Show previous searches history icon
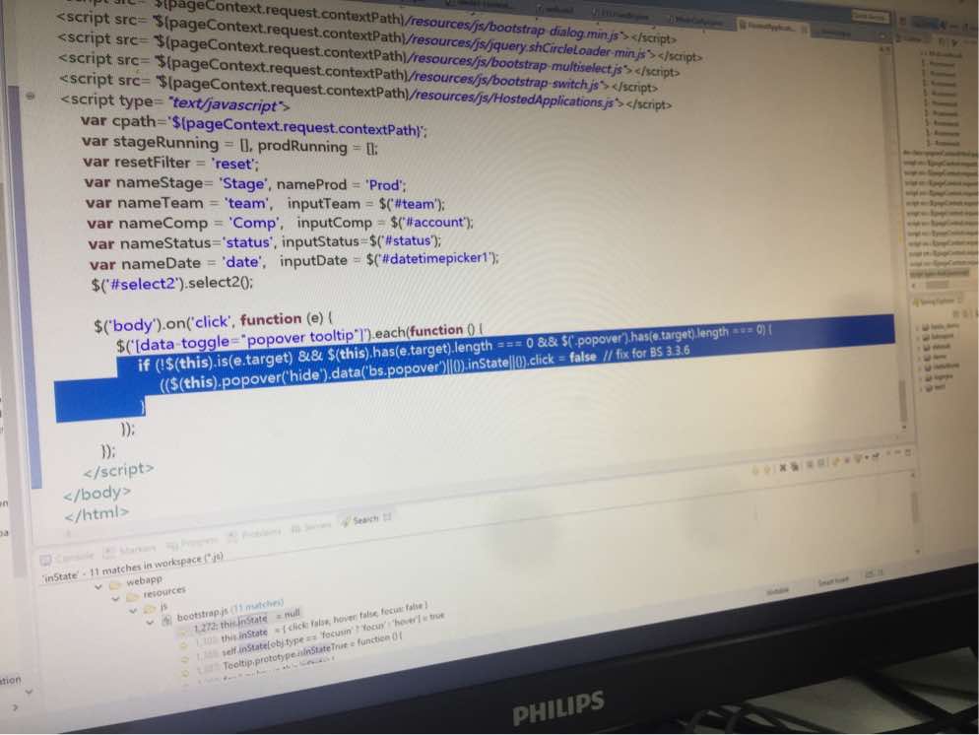 [857, 458]
